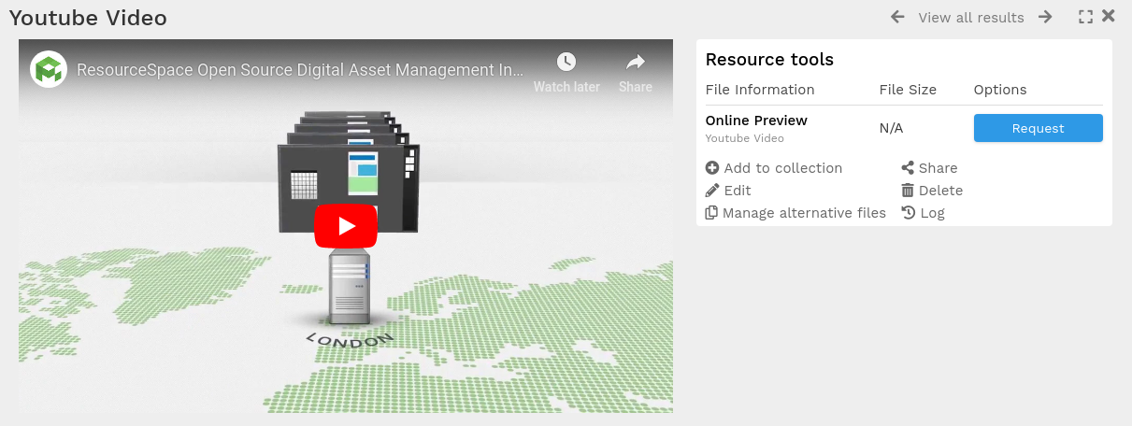Open the ResourceSpace channel logo
Image resolution: width=1132 pixels, height=426 pixels.
[x=49, y=69]
